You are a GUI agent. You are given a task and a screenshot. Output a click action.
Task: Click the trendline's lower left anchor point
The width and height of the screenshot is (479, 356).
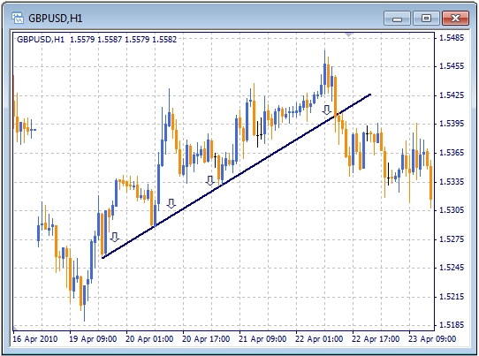(103, 258)
